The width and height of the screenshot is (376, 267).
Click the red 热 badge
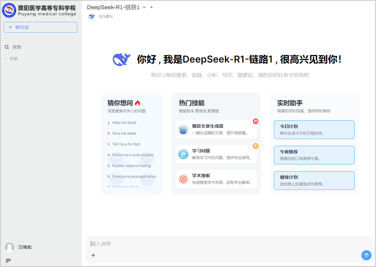[x=256, y=121]
